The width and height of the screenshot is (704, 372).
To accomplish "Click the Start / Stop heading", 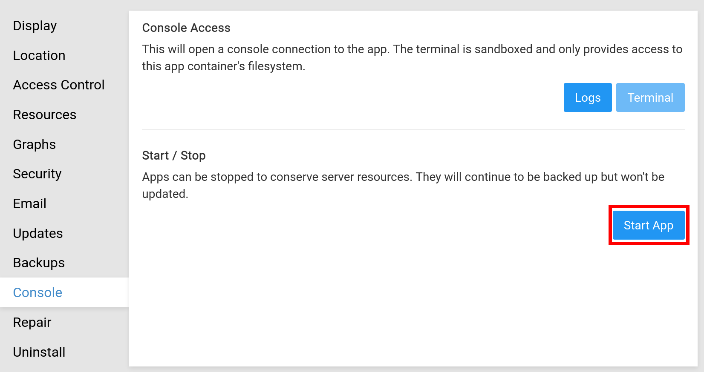I will pos(174,156).
